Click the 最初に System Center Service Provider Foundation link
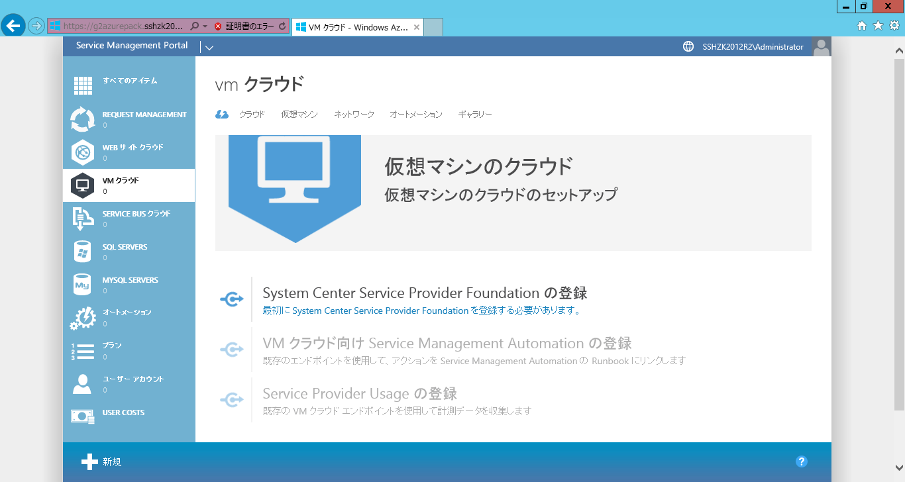Screen dimensions: 905x482 (x=421, y=311)
